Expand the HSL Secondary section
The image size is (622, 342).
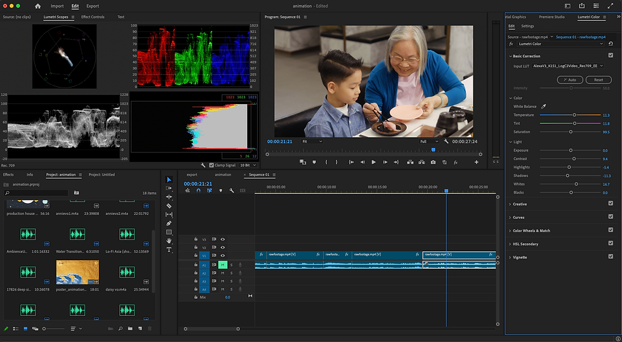pos(510,244)
